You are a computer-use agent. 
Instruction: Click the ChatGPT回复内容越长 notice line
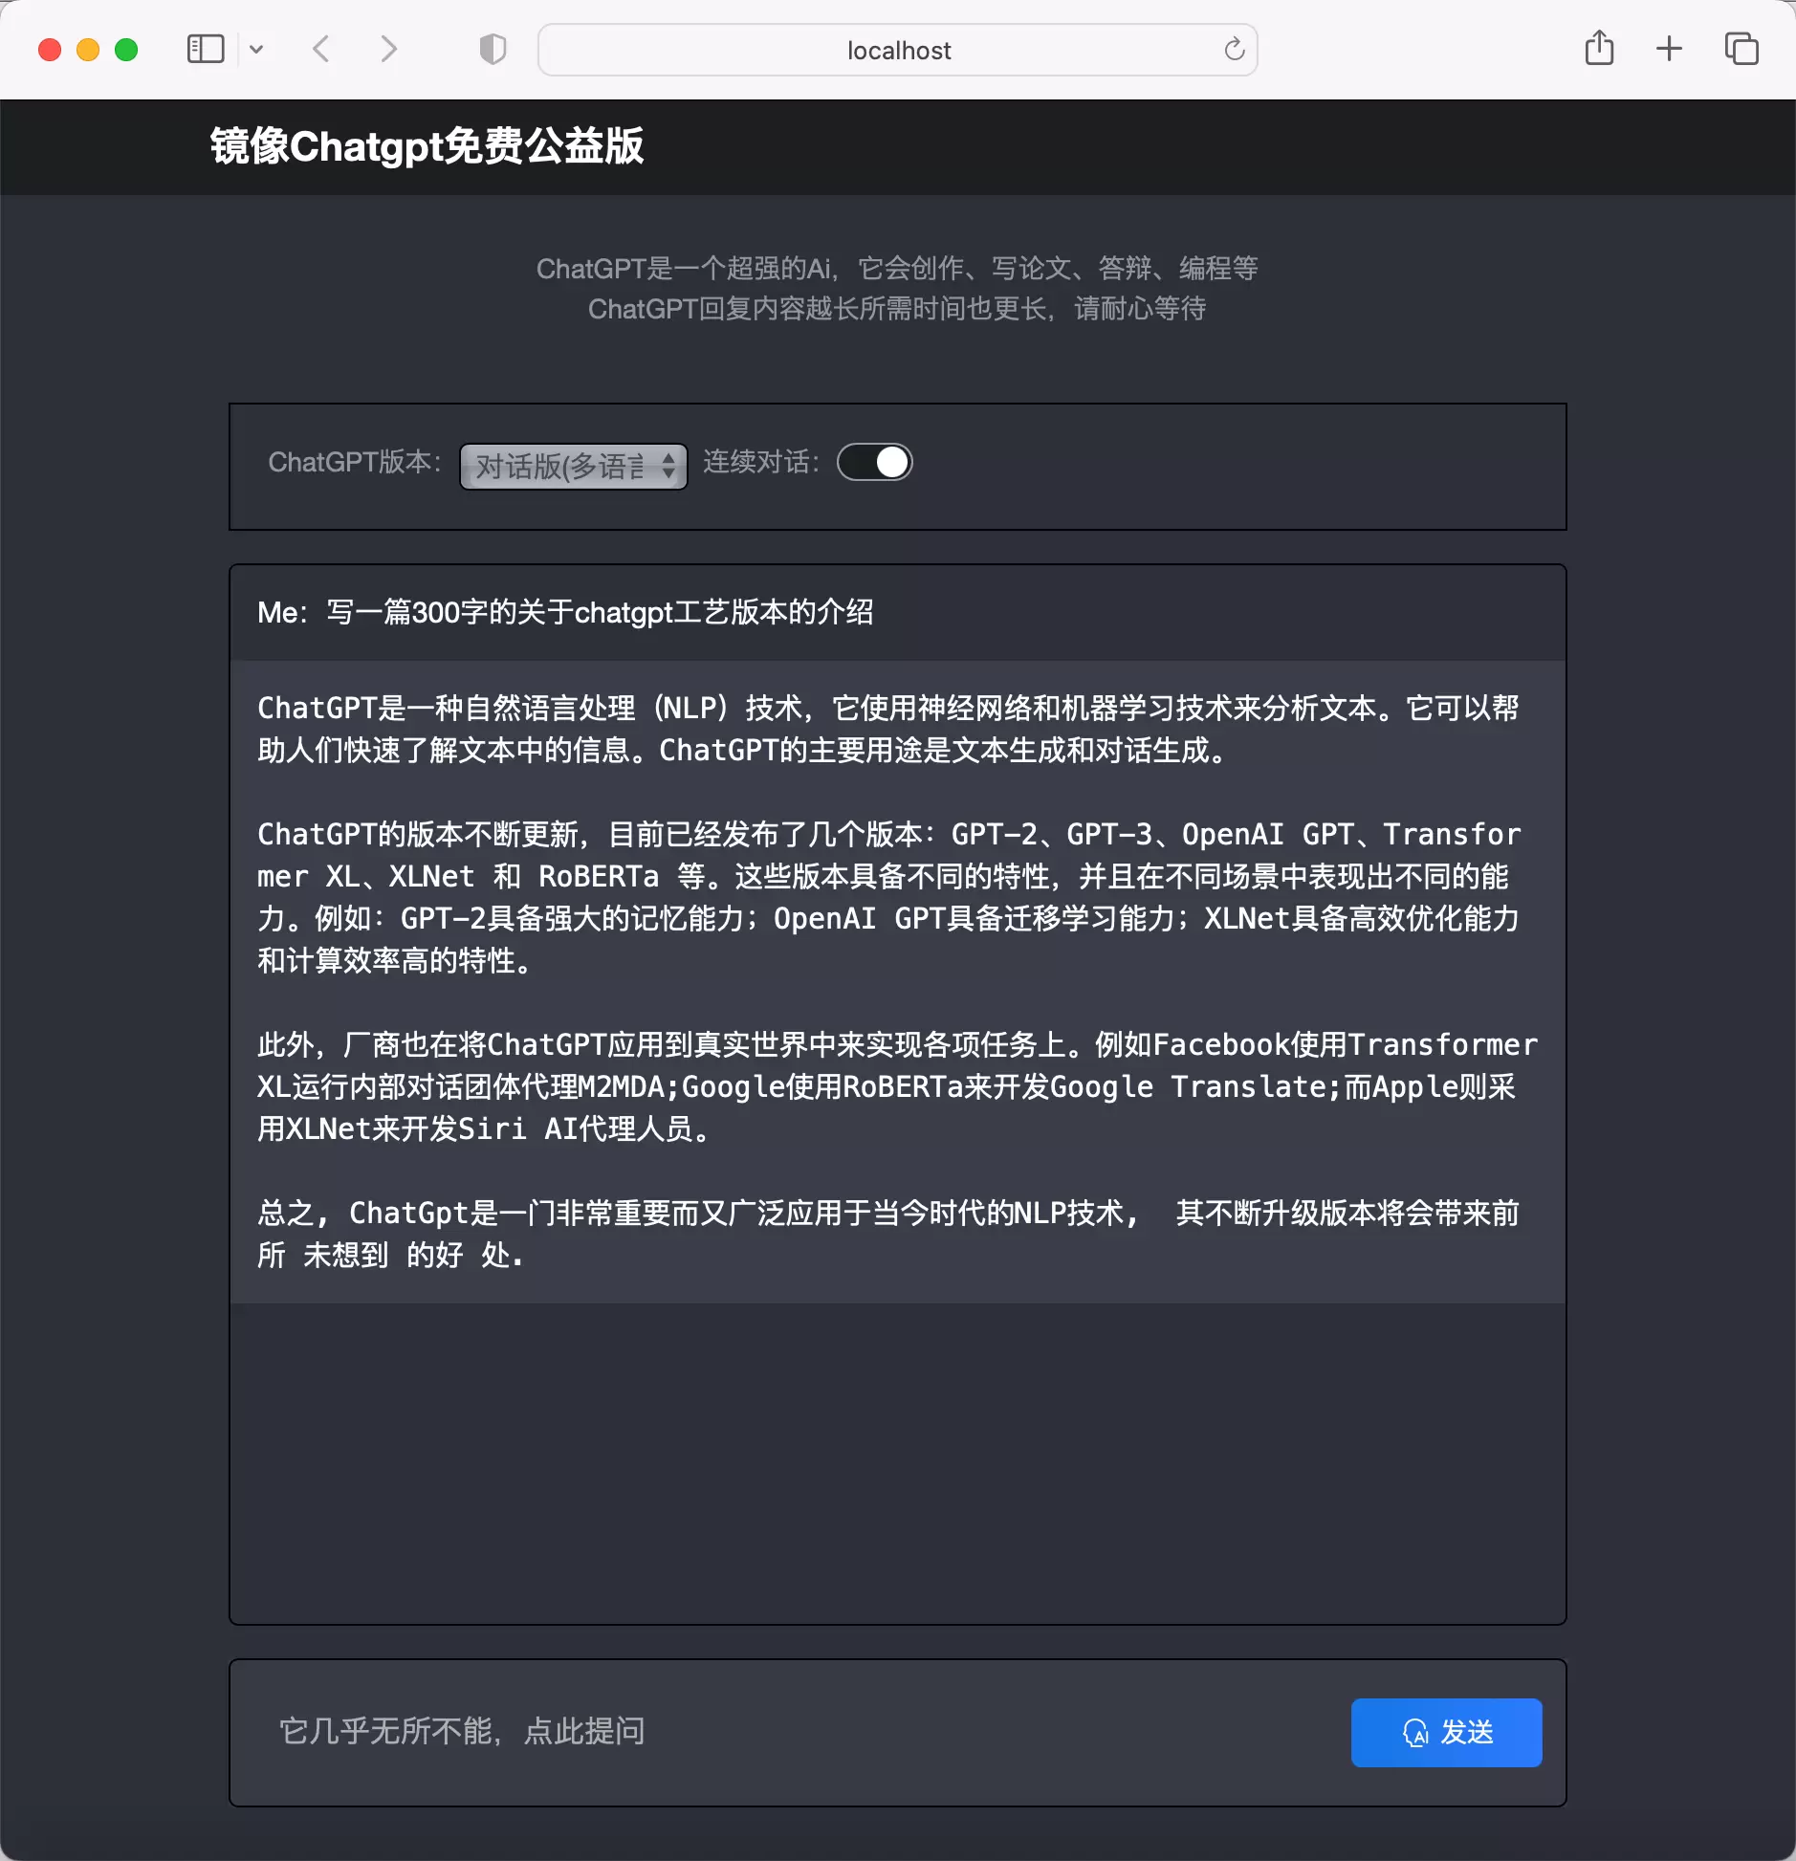897,309
